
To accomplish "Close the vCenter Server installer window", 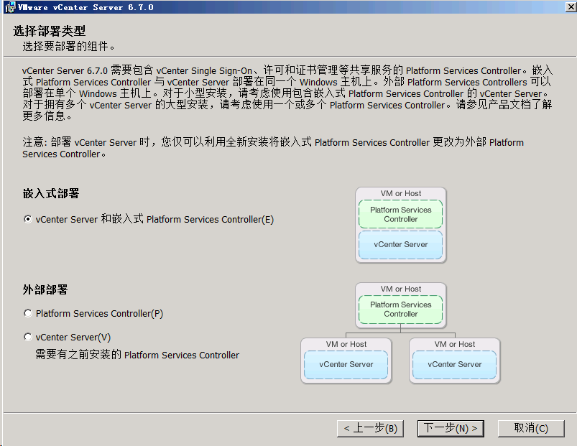I will (571, 7).
